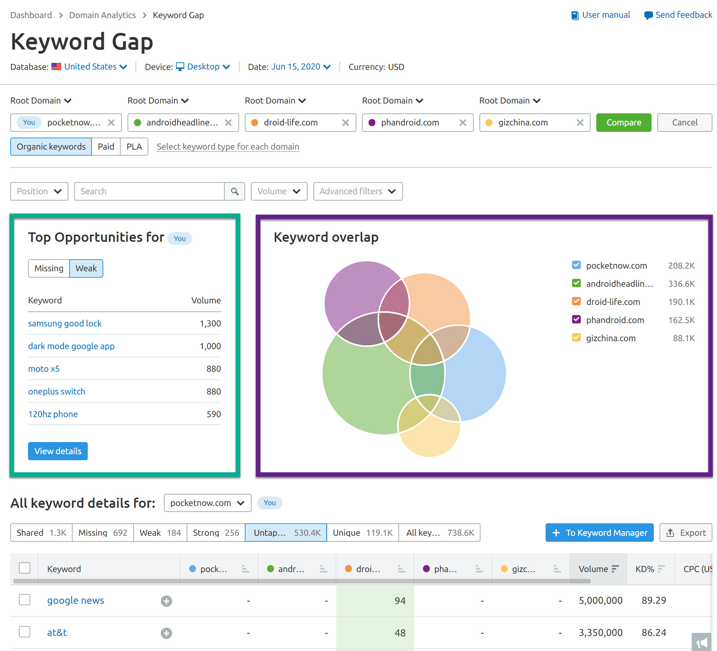
Task: Select the Paid keyword tab
Action: 106,147
